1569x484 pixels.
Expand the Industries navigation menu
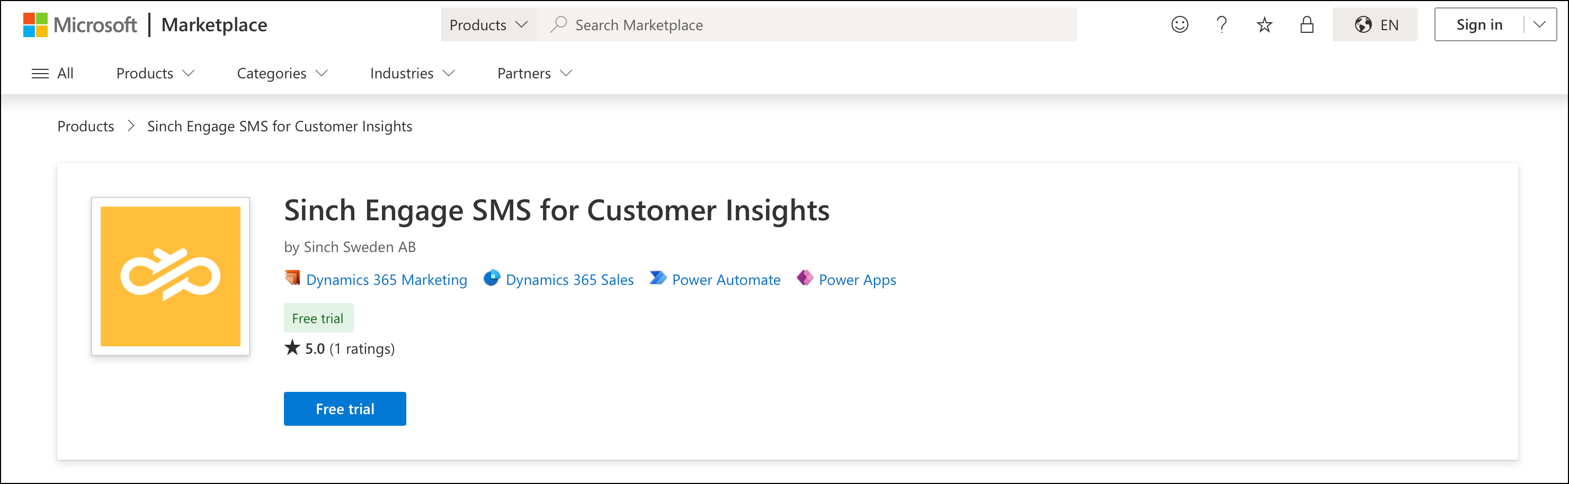tap(413, 74)
